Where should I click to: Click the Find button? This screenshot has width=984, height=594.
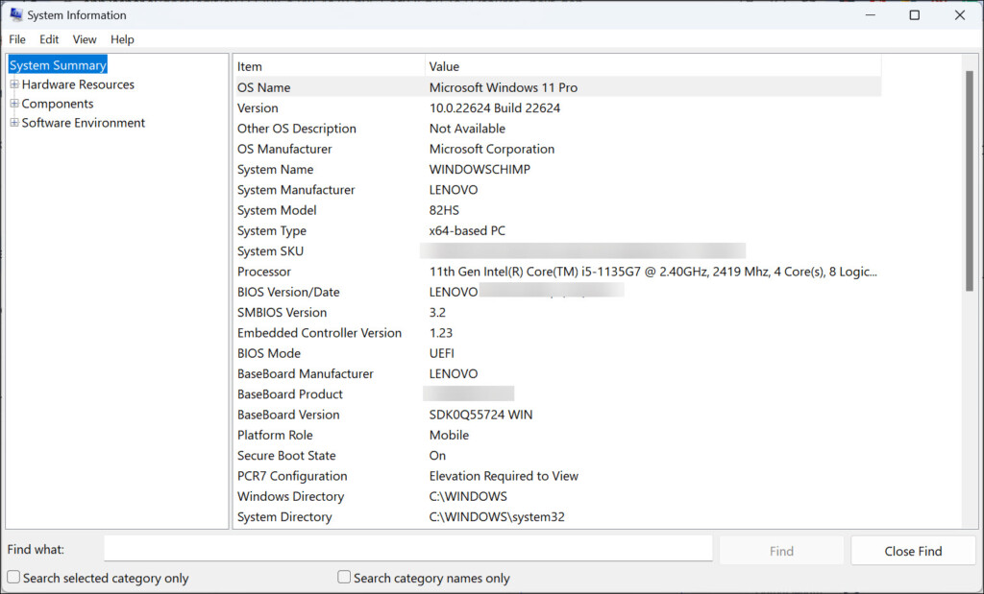pos(781,551)
